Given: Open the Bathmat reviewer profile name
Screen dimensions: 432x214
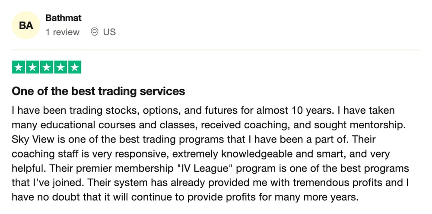Looking at the screenshot, I should pyautogui.click(x=64, y=18).
